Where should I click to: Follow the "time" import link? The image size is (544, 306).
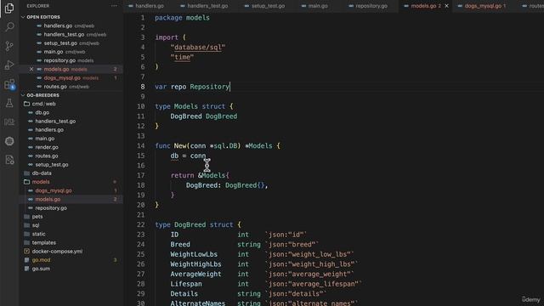pos(182,57)
